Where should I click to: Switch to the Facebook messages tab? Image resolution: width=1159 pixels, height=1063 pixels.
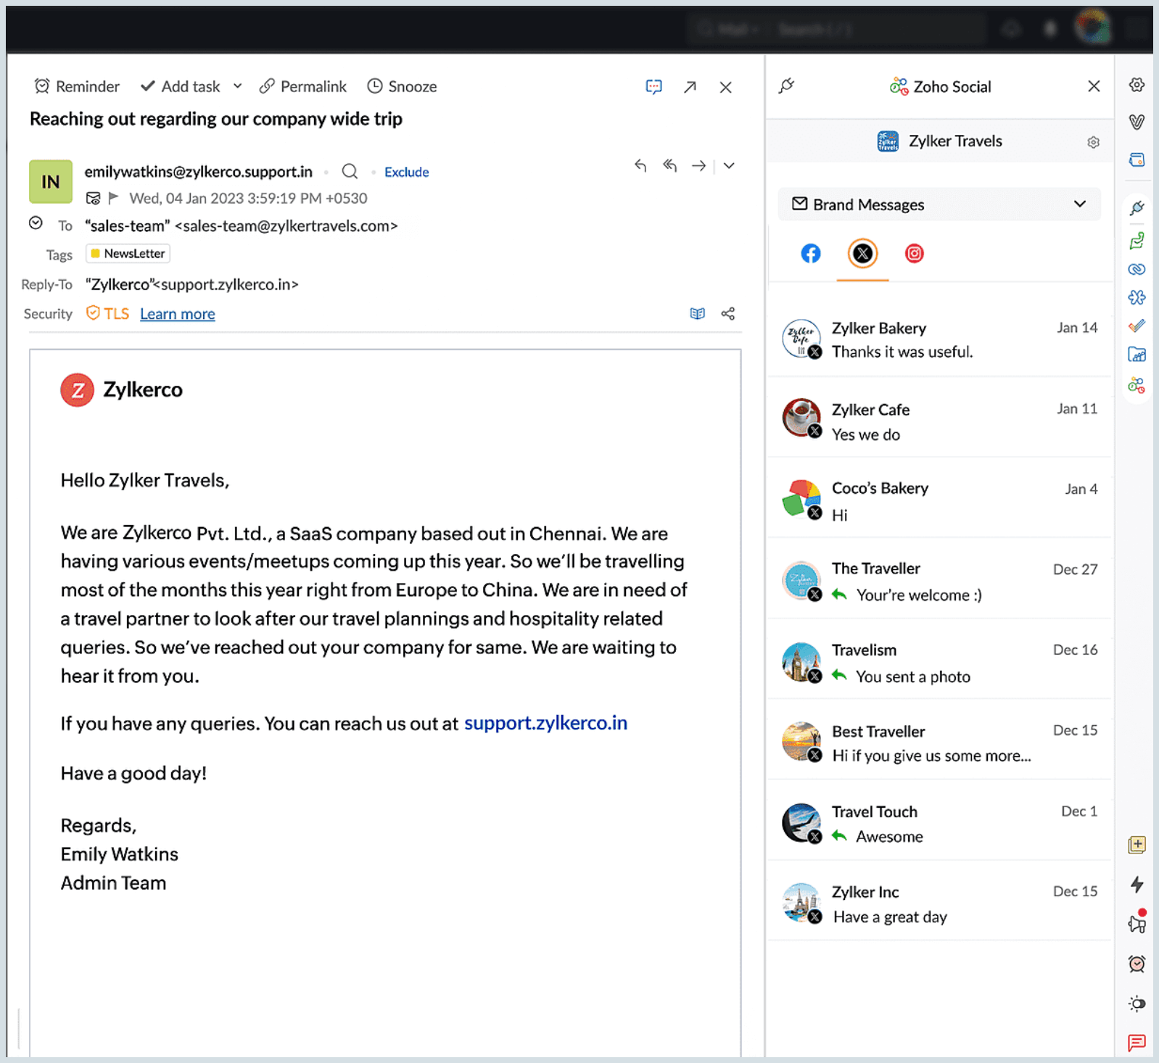[x=810, y=254]
